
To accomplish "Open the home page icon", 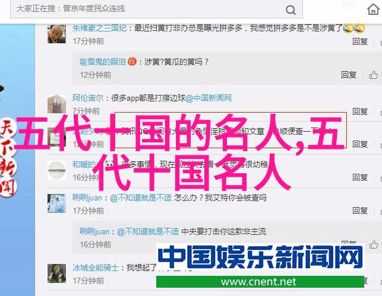I will pos(373,9).
